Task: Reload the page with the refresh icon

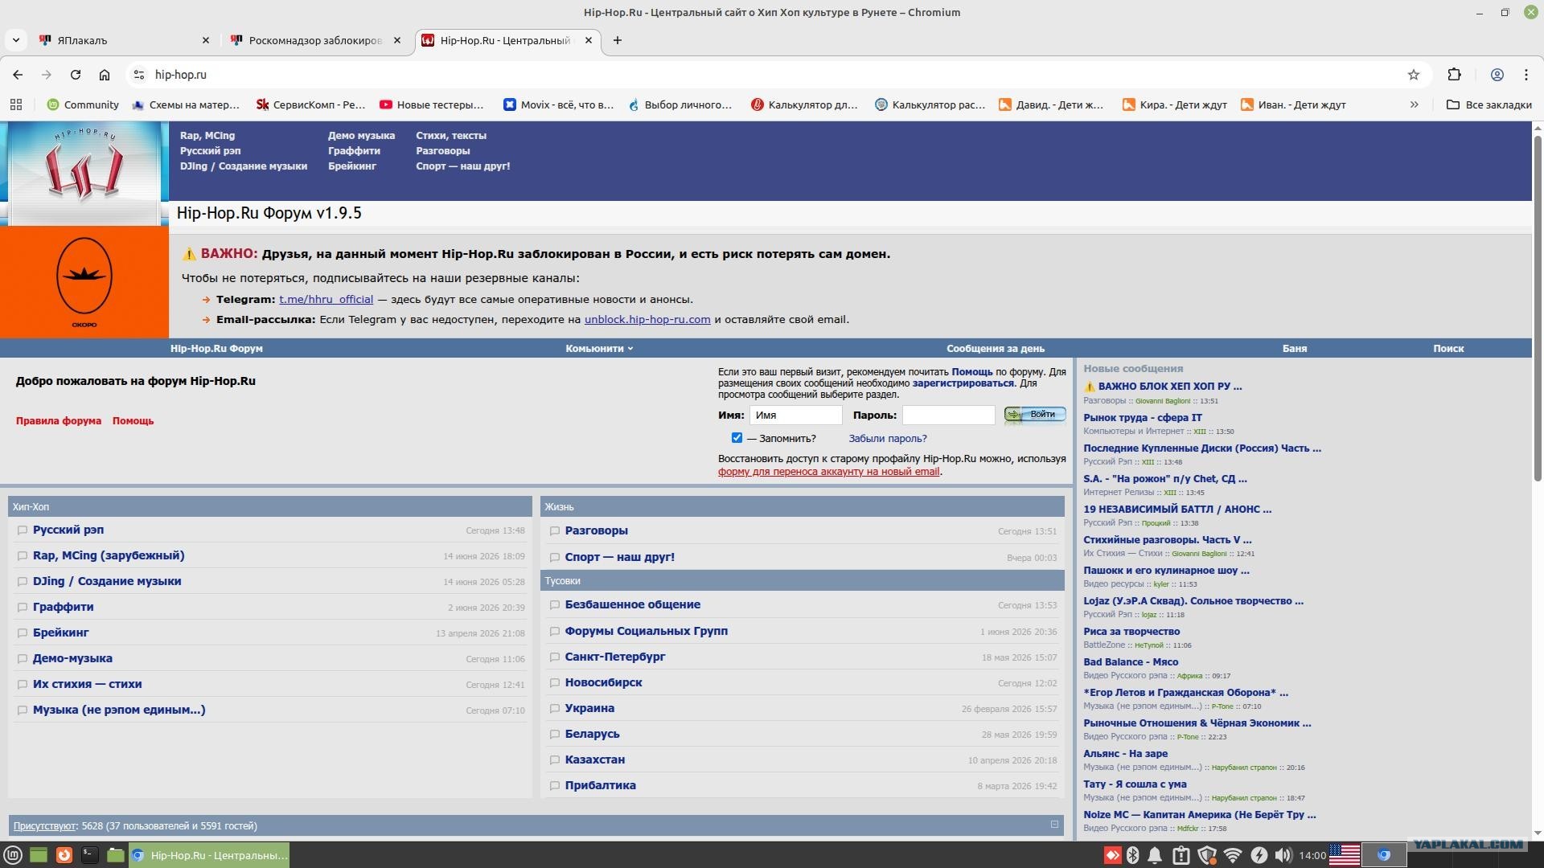Action: pos(76,75)
